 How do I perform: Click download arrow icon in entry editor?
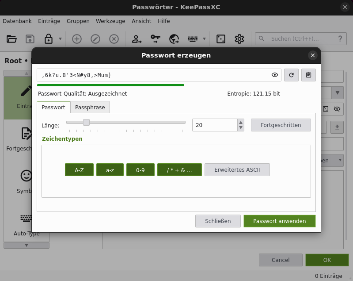pyautogui.click(x=337, y=127)
